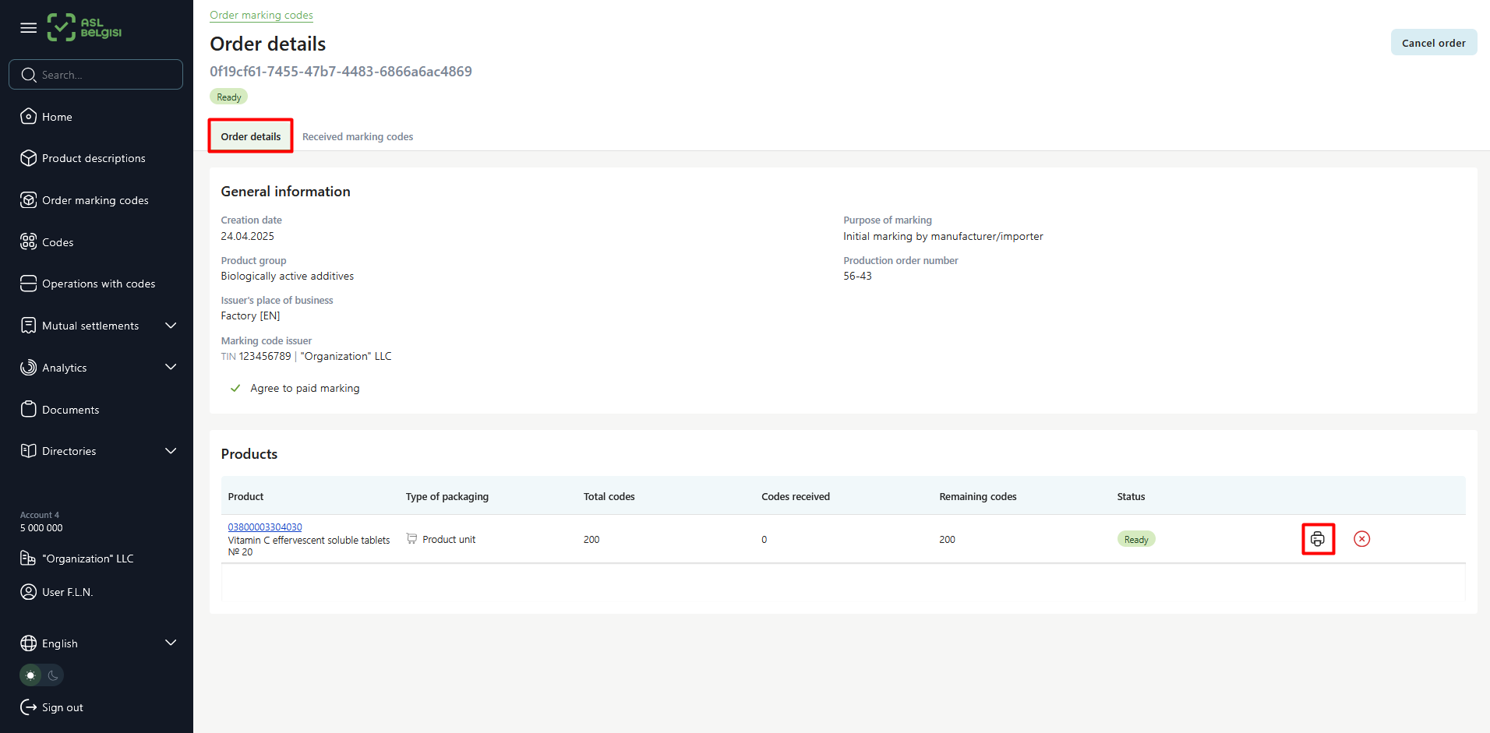Click the Account 4 balance 5 000 000
This screenshot has width=1490, height=733.
click(41, 528)
